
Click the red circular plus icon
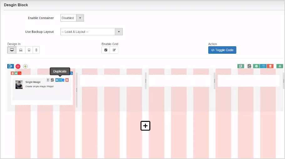click(x=18, y=66)
